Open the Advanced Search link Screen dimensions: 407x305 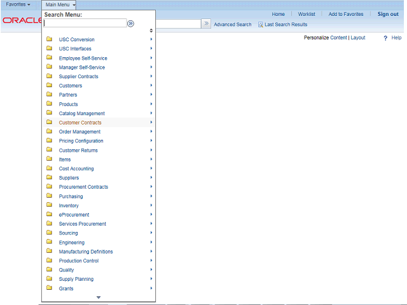point(233,25)
